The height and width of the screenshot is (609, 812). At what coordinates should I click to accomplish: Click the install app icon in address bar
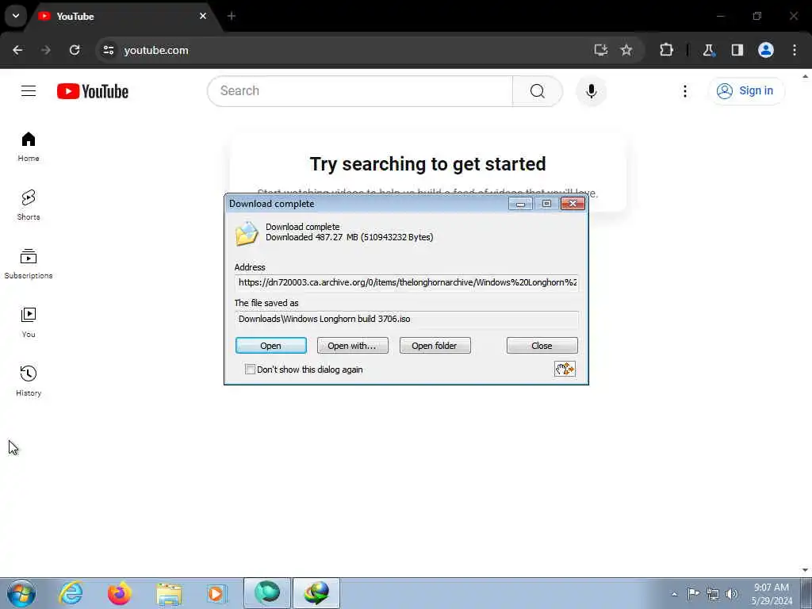coord(601,50)
